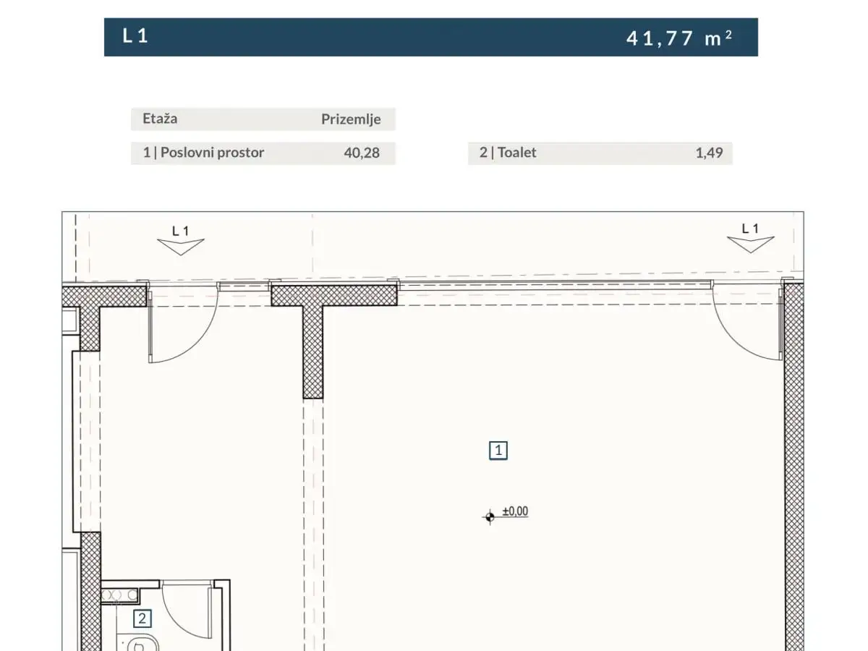
Task: Click the hatched top-left corner wall
Action: pos(101,298)
